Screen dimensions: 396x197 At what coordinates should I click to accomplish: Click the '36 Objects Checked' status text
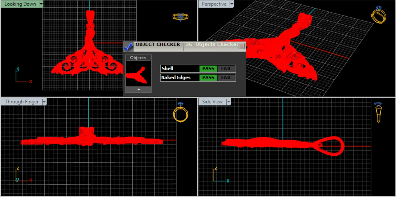point(212,44)
